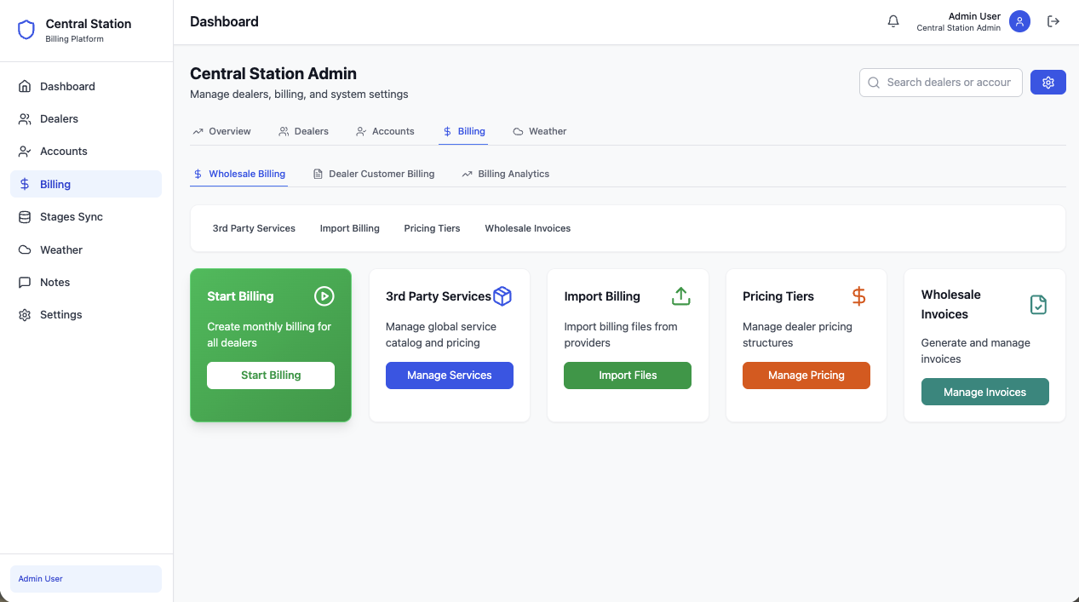
Task: Focus the Search dealers or accounts field
Action: pos(941,83)
